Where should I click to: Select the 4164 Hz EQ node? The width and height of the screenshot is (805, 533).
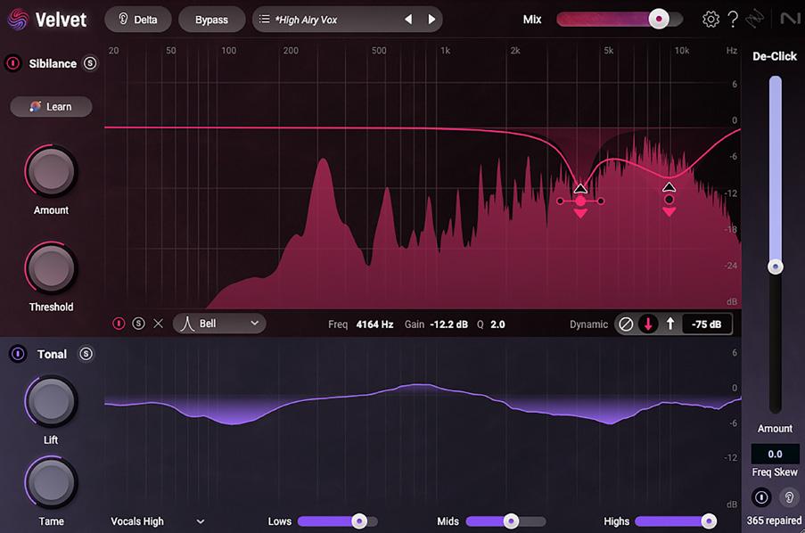click(580, 201)
